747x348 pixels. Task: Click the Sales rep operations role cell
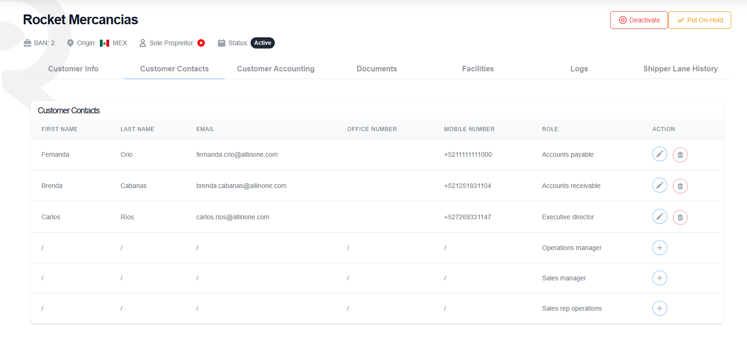click(572, 308)
